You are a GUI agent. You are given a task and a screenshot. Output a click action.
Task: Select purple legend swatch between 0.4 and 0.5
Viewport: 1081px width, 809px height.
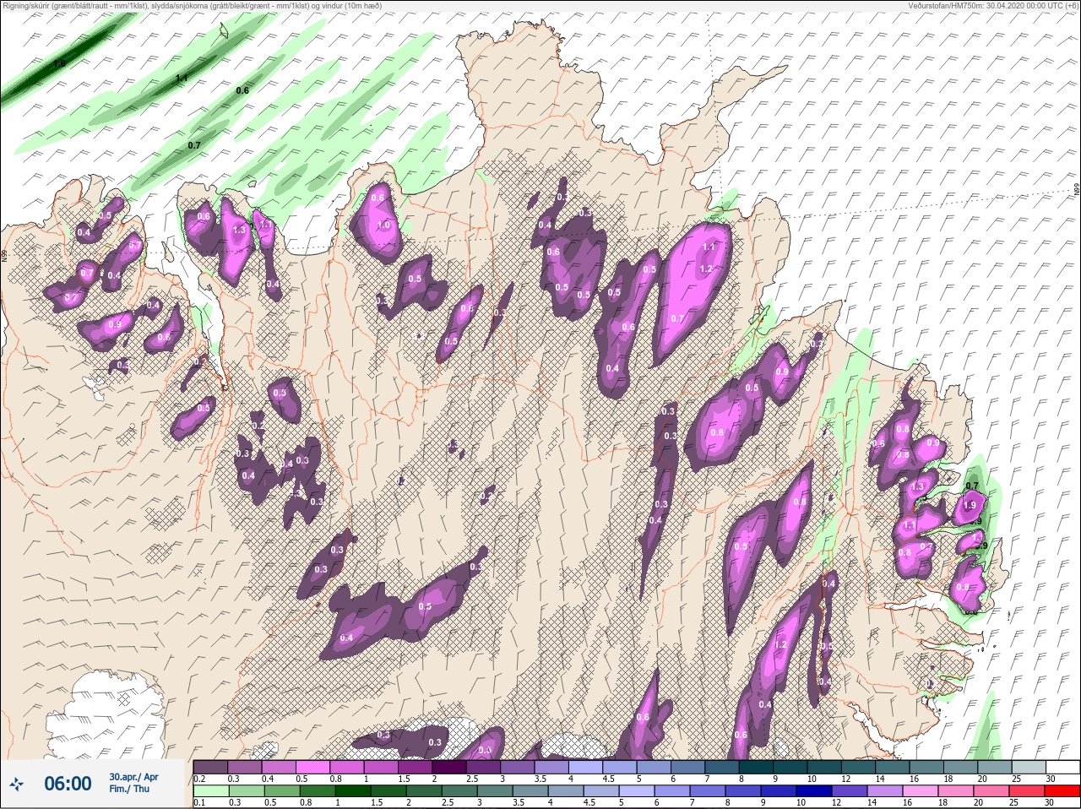click(x=280, y=767)
